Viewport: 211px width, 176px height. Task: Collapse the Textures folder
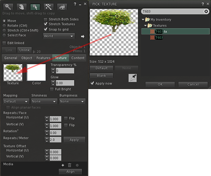(x=146, y=25)
